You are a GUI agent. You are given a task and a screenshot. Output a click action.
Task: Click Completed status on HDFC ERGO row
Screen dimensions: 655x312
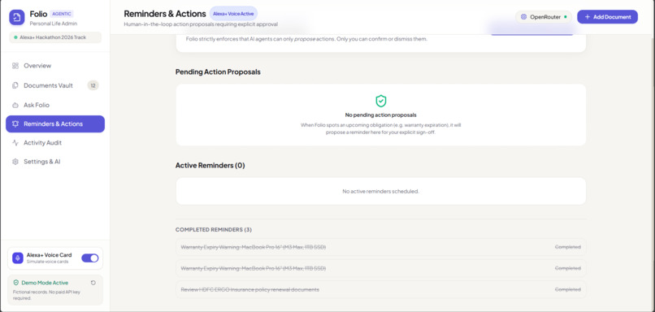[x=568, y=289]
